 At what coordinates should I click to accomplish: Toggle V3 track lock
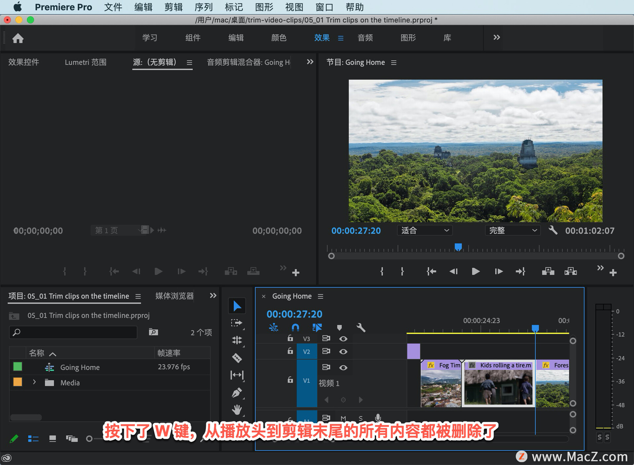290,338
